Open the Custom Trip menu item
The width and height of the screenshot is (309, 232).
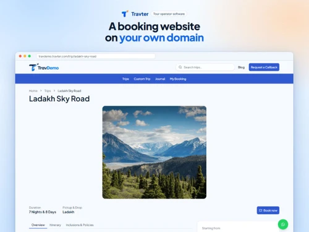pos(142,79)
